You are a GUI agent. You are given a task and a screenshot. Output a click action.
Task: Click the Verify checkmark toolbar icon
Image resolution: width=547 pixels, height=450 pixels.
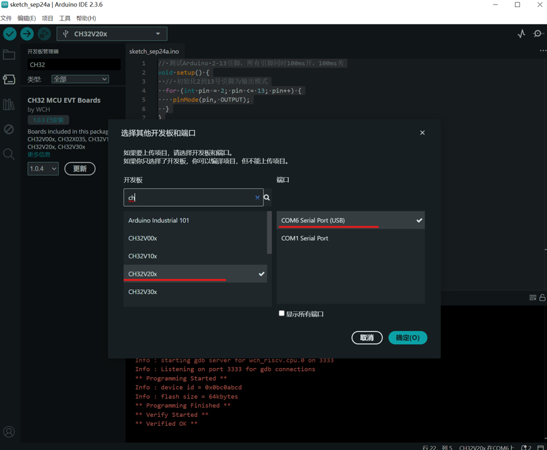[x=10, y=34]
